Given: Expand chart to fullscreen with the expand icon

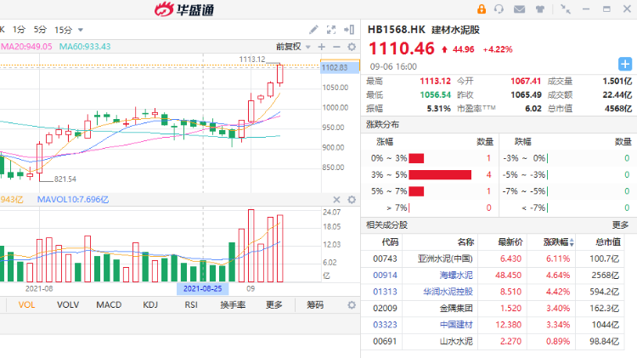Looking at the screenshot, I should pos(330,29).
